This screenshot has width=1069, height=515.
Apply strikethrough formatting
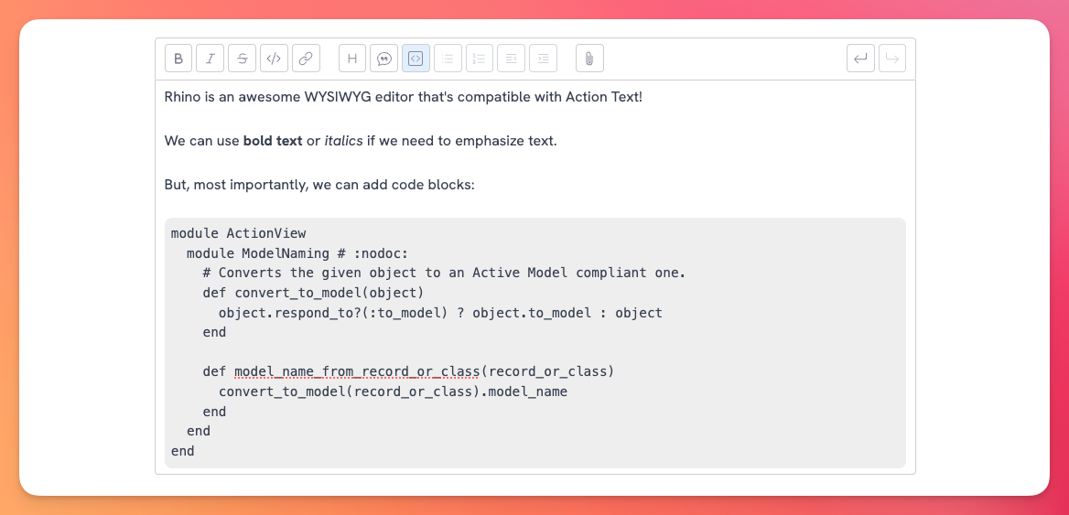tap(242, 59)
